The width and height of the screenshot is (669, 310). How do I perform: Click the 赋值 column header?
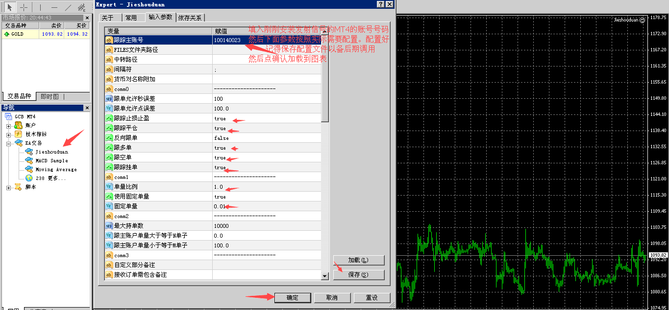267,31
